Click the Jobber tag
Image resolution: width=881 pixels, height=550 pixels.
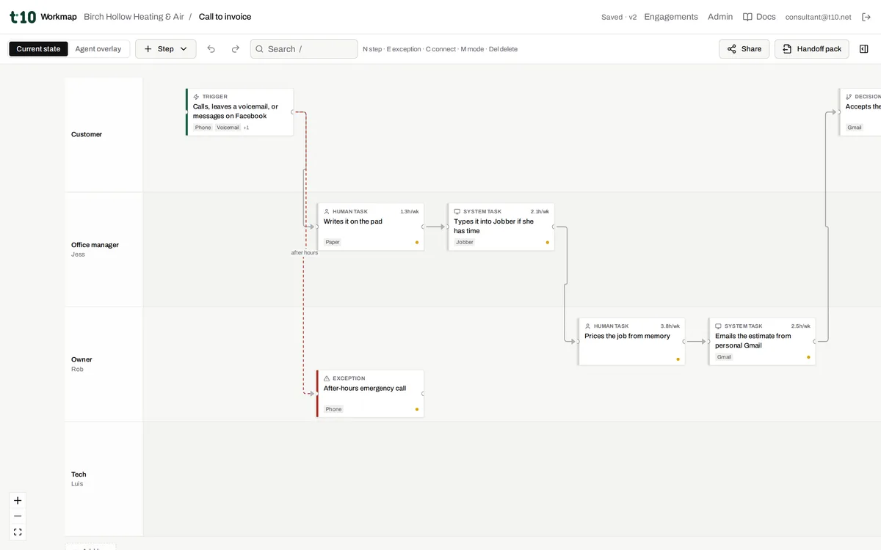465,242
